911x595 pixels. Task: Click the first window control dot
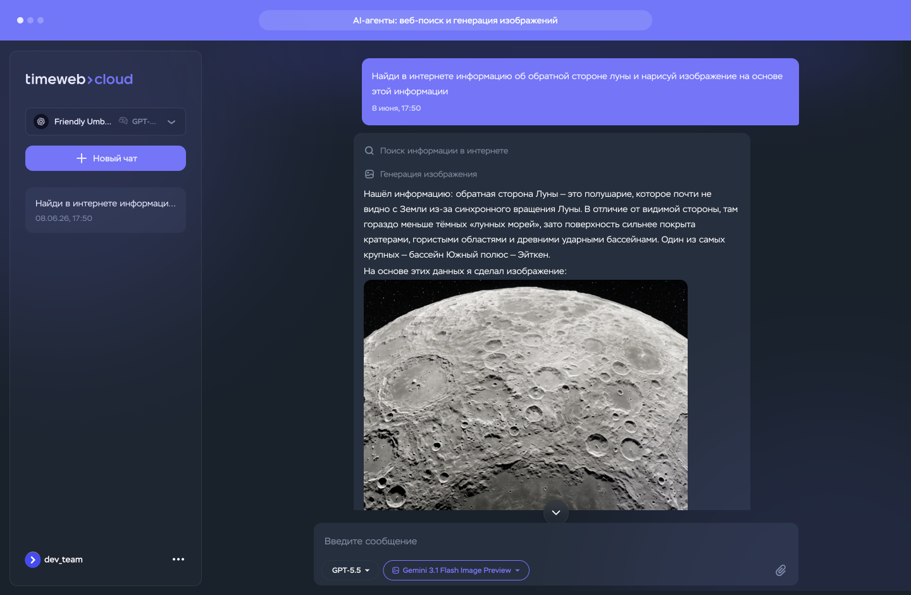20,20
